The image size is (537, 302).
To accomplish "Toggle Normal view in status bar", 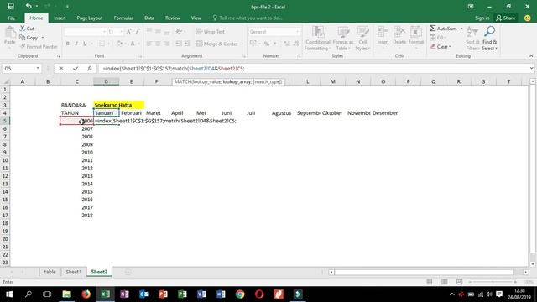I will coord(430,282).
